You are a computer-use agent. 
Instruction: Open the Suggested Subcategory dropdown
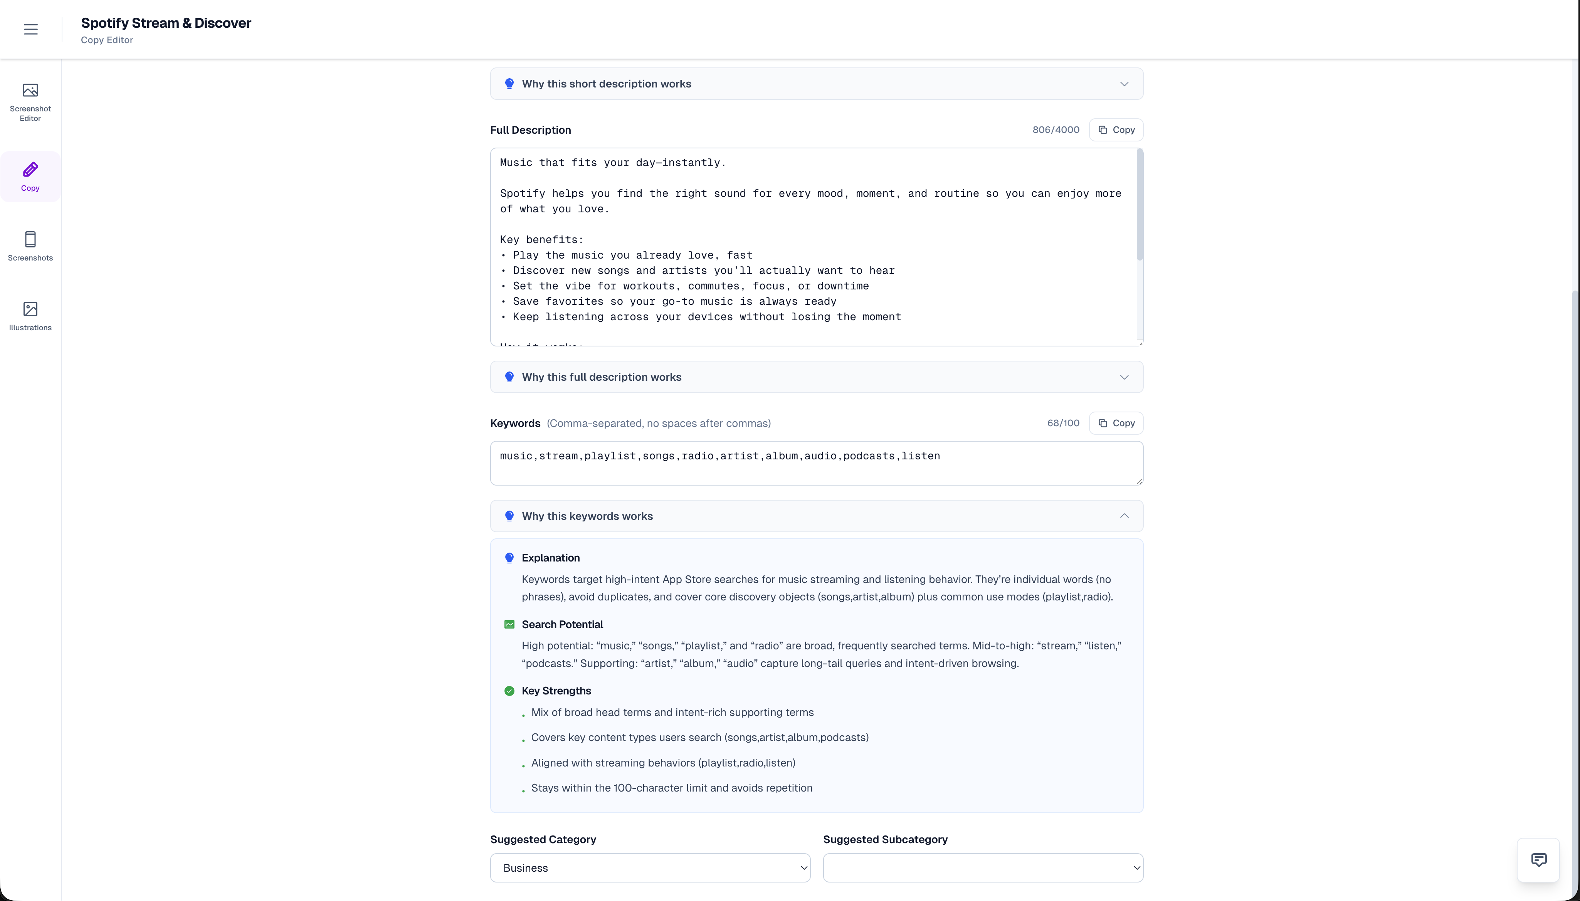coord(983,868)
